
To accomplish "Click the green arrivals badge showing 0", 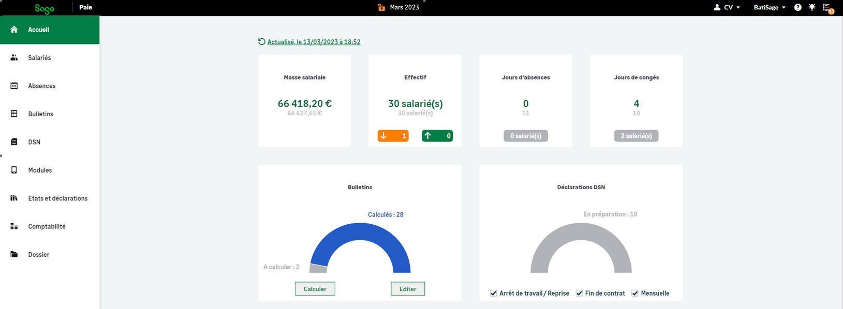I will tap(437, 136).
